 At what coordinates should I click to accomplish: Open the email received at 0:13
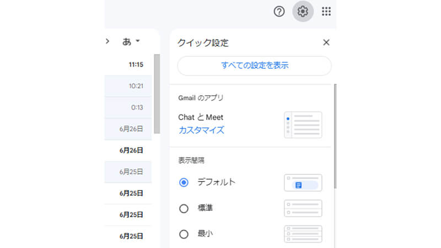tap(130, 107)
